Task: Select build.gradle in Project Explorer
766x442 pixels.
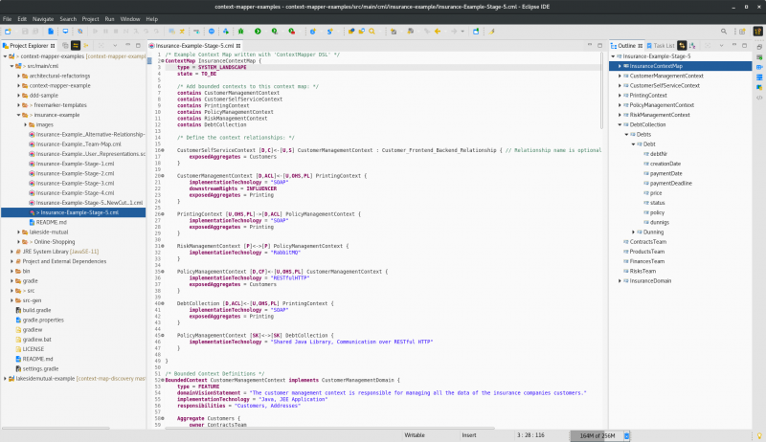Action: pyautogui.click(x=36, y=310)
